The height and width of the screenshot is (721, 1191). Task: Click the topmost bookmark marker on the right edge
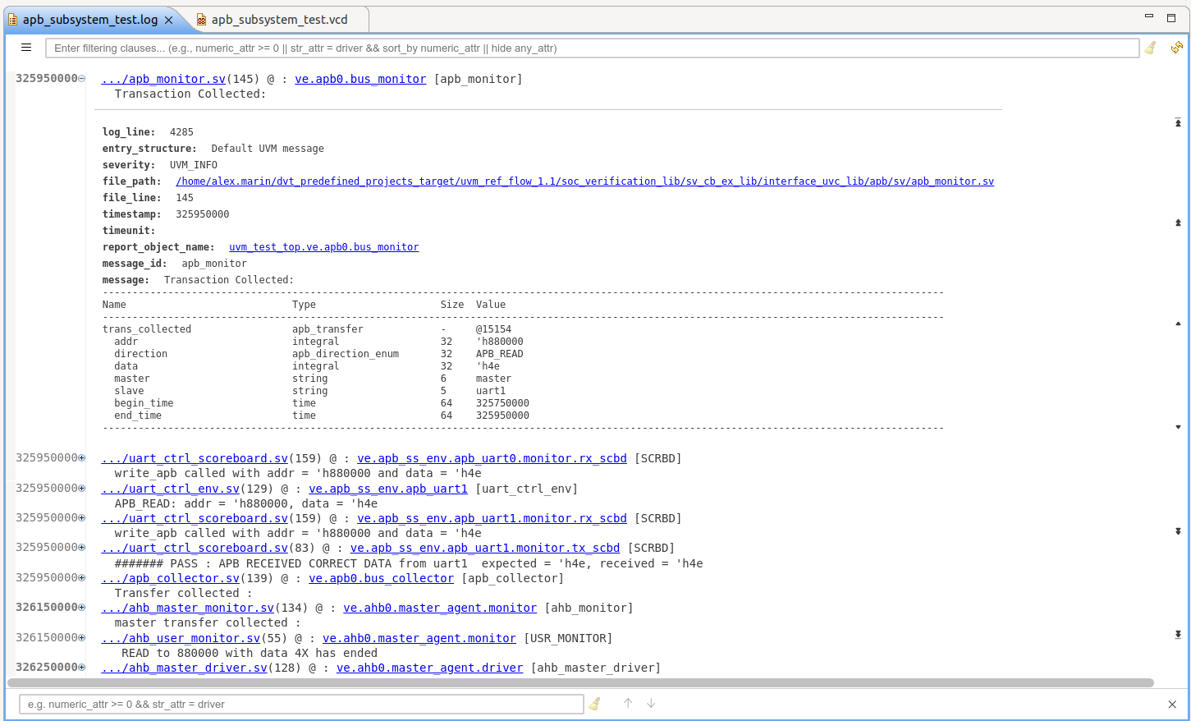[x=1178, y=122]
